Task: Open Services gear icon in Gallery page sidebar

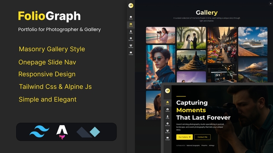Action: coord(131,39)
